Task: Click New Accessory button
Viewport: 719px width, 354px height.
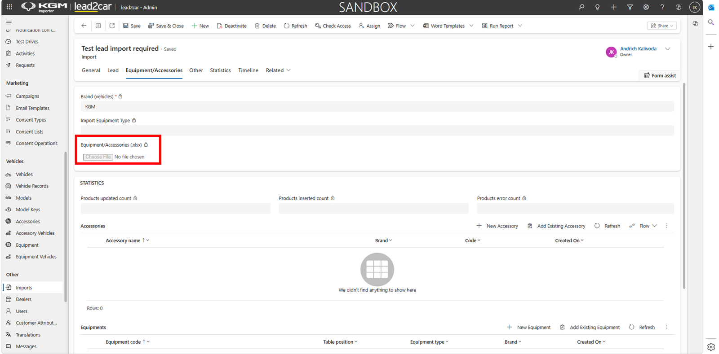Action: (x=497, y=226)
